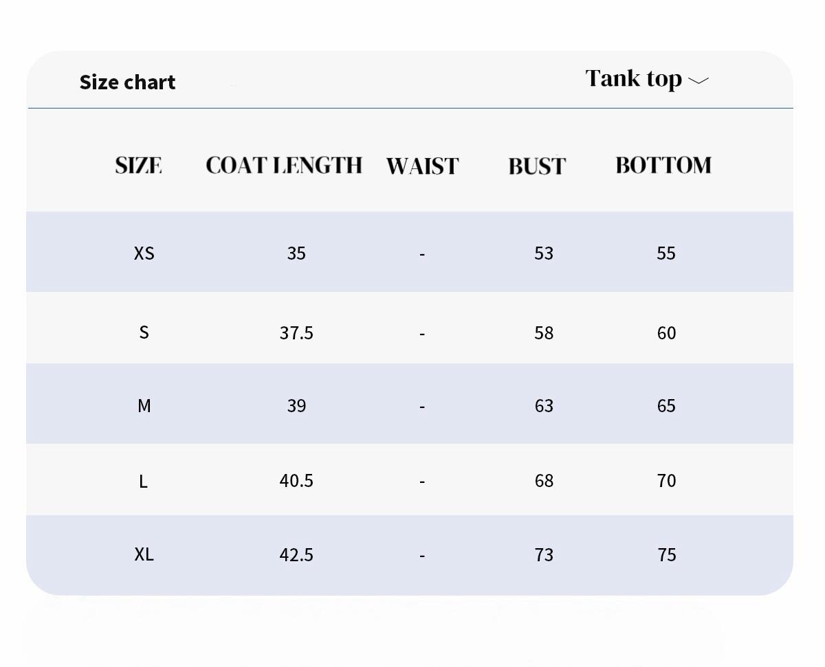Click bust value 63 for M
Image resolution: width=825 pixels, height=667 pixels.
tap(544, 405)
